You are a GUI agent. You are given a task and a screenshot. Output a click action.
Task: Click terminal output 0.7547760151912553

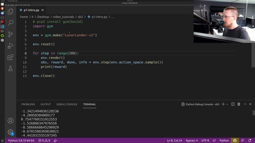(39, 119)
